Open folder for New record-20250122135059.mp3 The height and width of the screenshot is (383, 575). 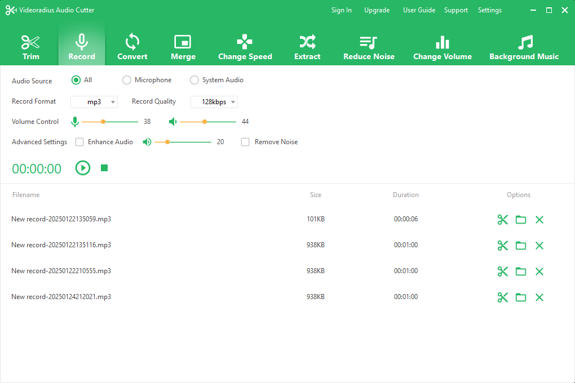coord(521,220)
